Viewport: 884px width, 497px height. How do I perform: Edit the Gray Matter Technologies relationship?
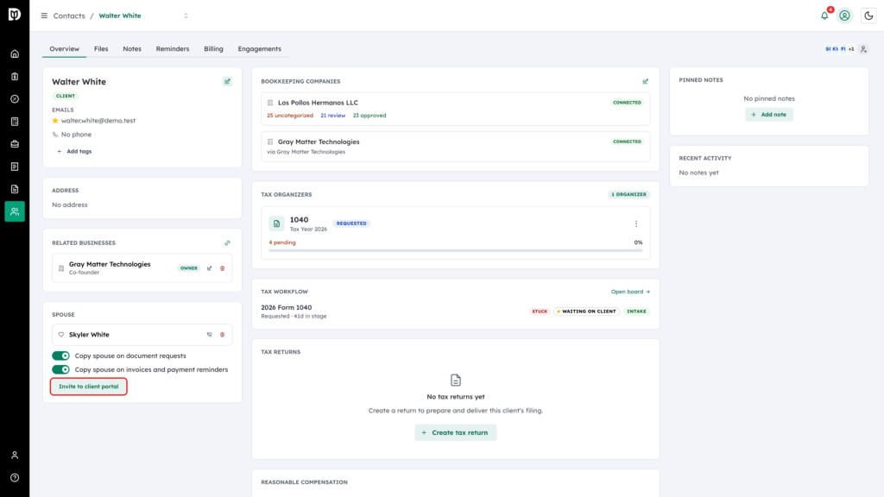coord(209,268)
